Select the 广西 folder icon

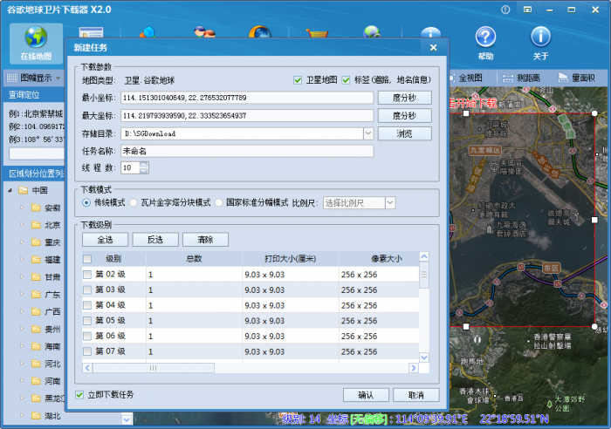37,311
